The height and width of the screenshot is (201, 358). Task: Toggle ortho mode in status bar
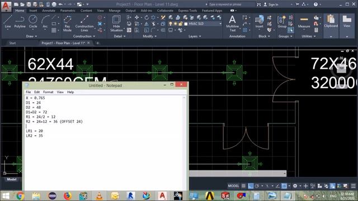(x=251, y=186)
